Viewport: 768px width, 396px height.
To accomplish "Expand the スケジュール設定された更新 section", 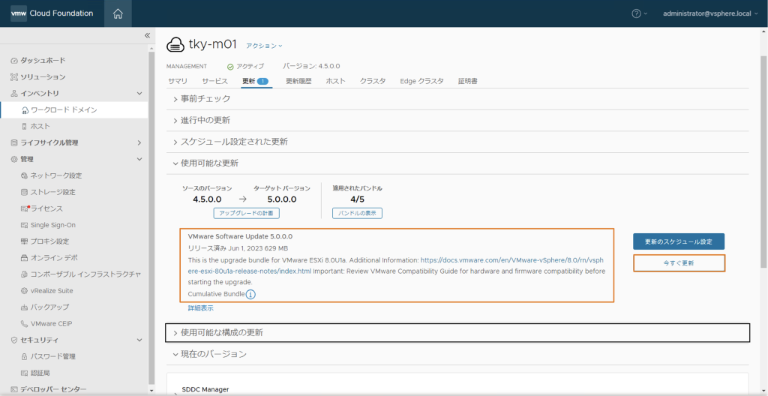I will point(233,142).
